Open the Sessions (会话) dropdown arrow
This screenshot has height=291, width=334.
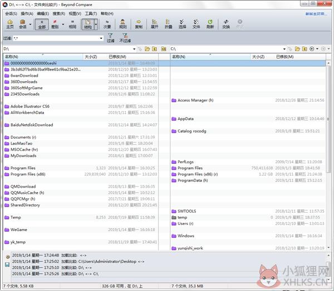[30, 24]
